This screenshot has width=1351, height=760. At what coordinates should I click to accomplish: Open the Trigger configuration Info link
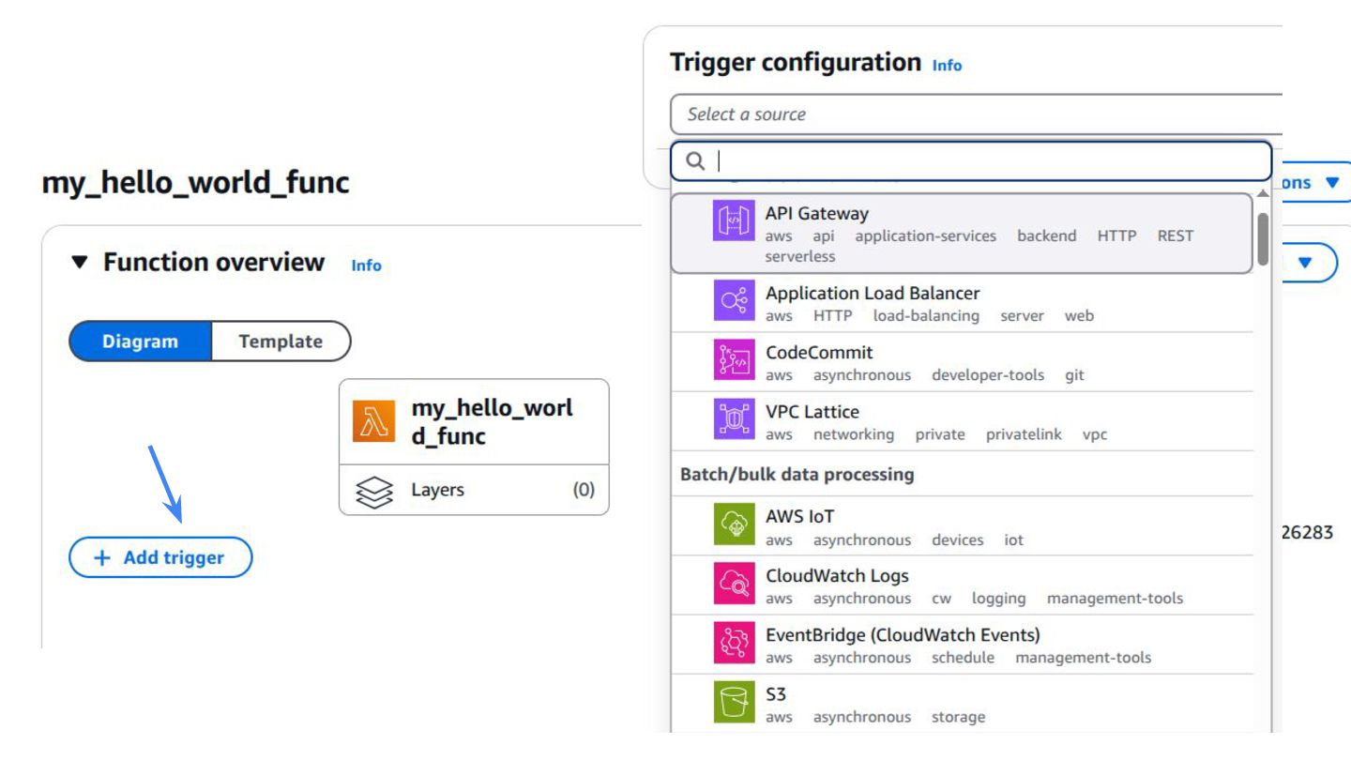pyautogui.click(x=947, y=65)
